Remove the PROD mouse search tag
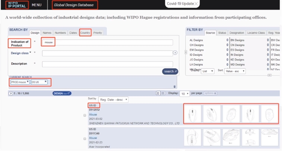 [x=27, y=81]
